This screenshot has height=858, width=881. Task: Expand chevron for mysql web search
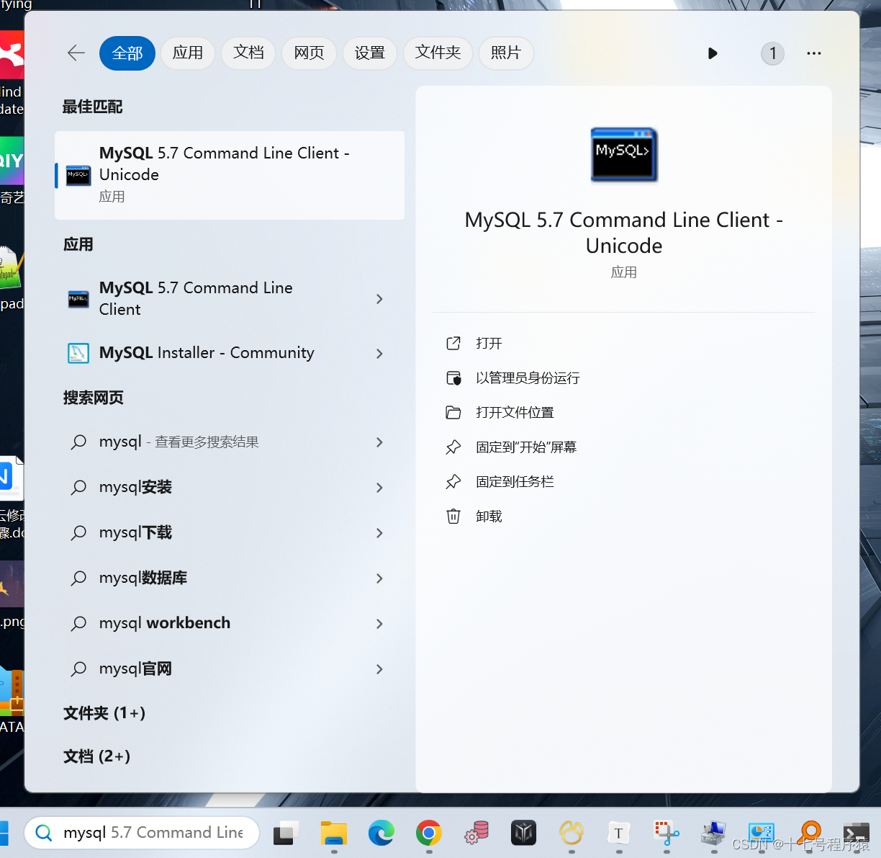tap(379, 442)
